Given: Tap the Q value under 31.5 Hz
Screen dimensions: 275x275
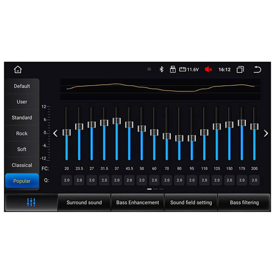Looking at the screenshot, I should [104, 180].
